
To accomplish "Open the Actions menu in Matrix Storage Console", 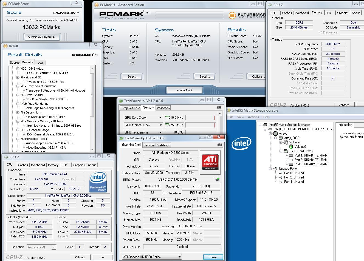I will (253, 117).
